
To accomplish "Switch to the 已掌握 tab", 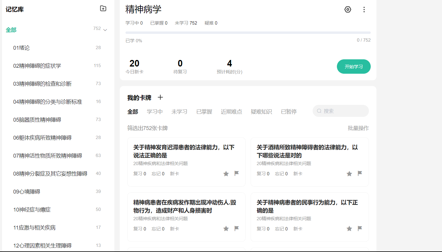I will [204, 112].
